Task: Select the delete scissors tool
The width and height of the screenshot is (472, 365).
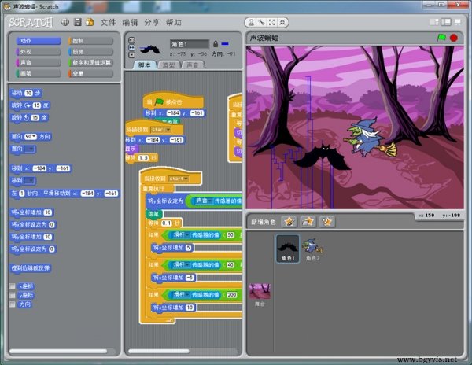Action: (261, 22)
